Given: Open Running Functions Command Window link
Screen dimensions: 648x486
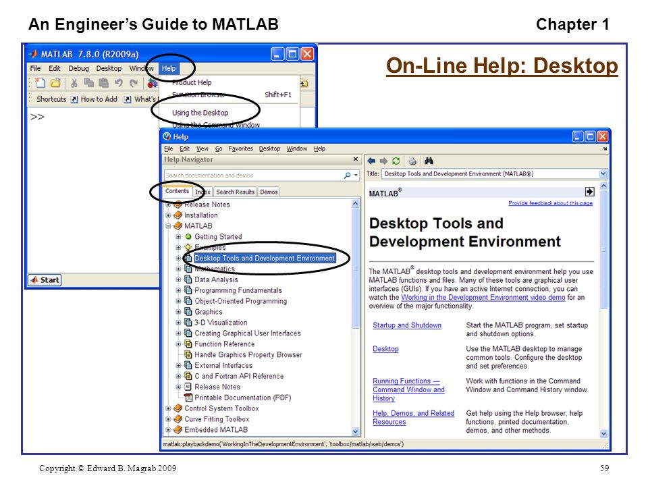Looking at the screenshot, I should [409, 389].
